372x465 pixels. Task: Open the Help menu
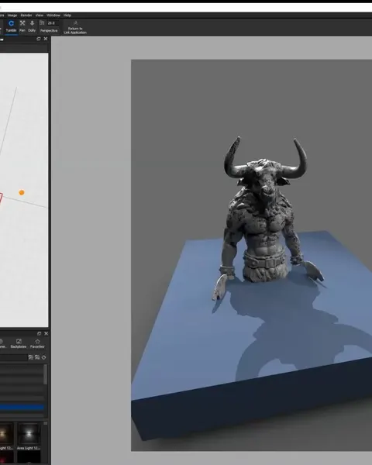coord(67,15)
